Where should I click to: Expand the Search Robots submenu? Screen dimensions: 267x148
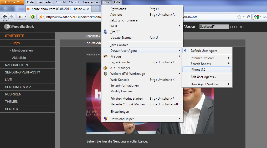click(207, 64)
